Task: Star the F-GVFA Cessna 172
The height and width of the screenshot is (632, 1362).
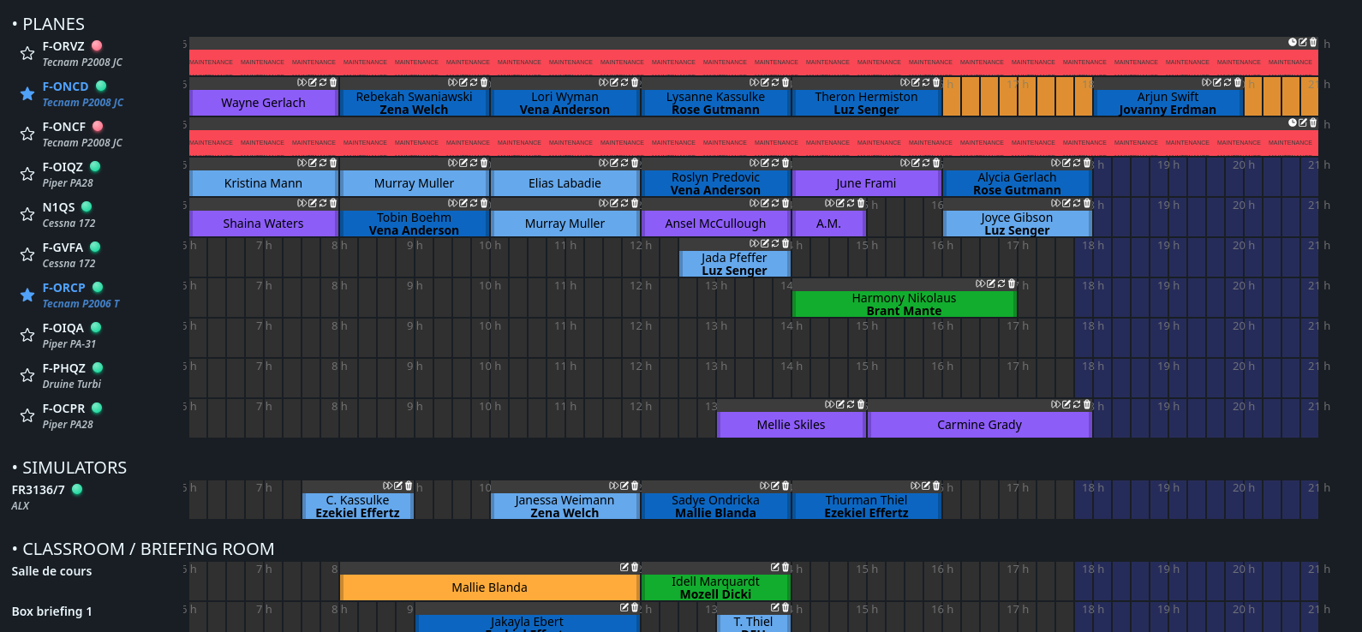Action: [27, 255]
